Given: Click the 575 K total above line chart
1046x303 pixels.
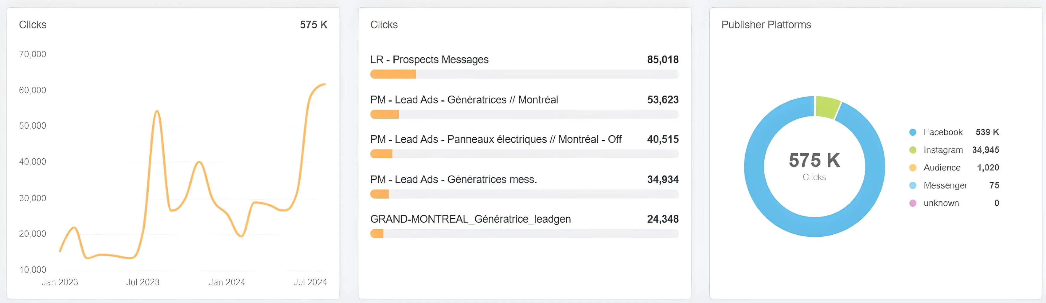Looking at the screenshot, I should click(314, 25).
